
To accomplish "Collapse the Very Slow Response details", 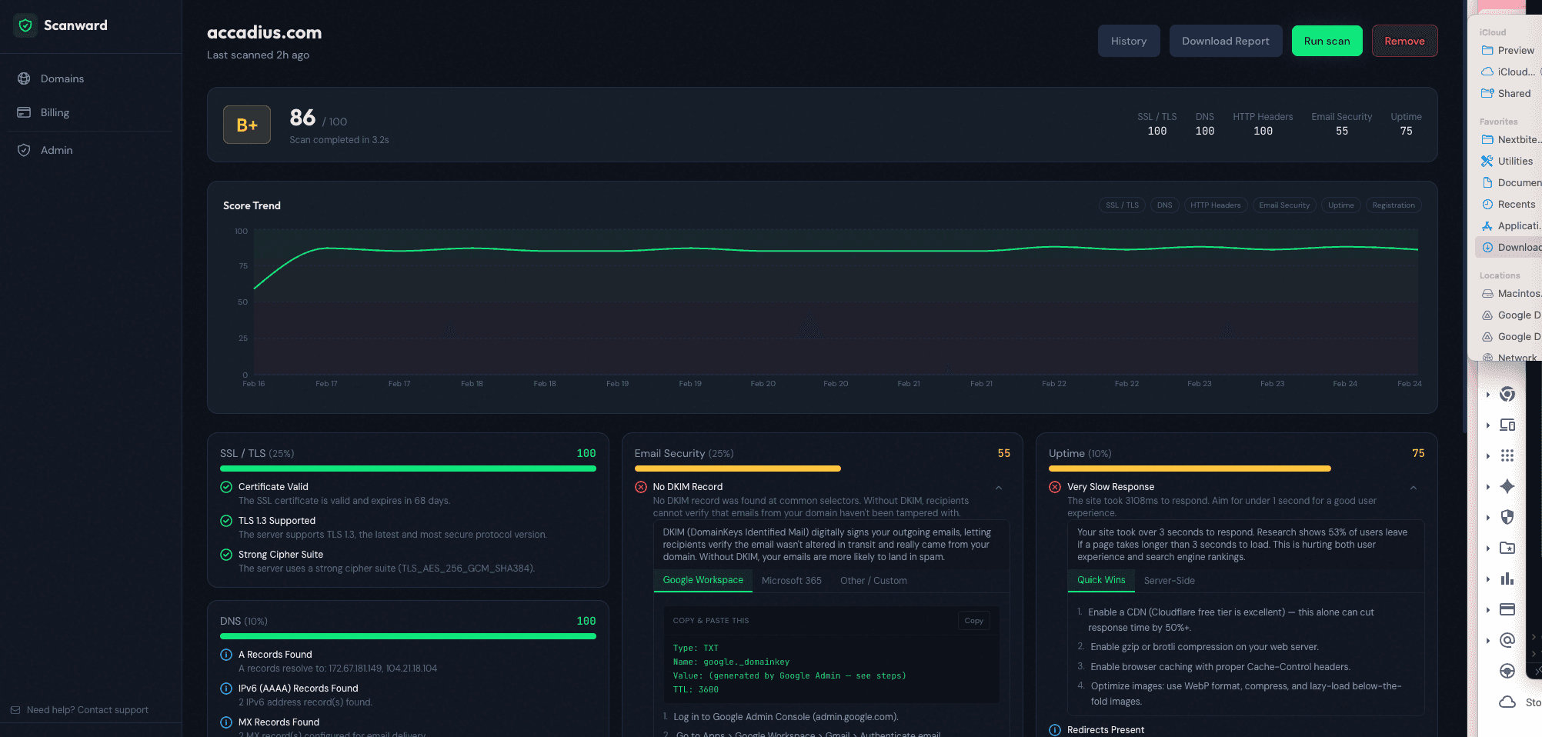I will point(1413,489).
